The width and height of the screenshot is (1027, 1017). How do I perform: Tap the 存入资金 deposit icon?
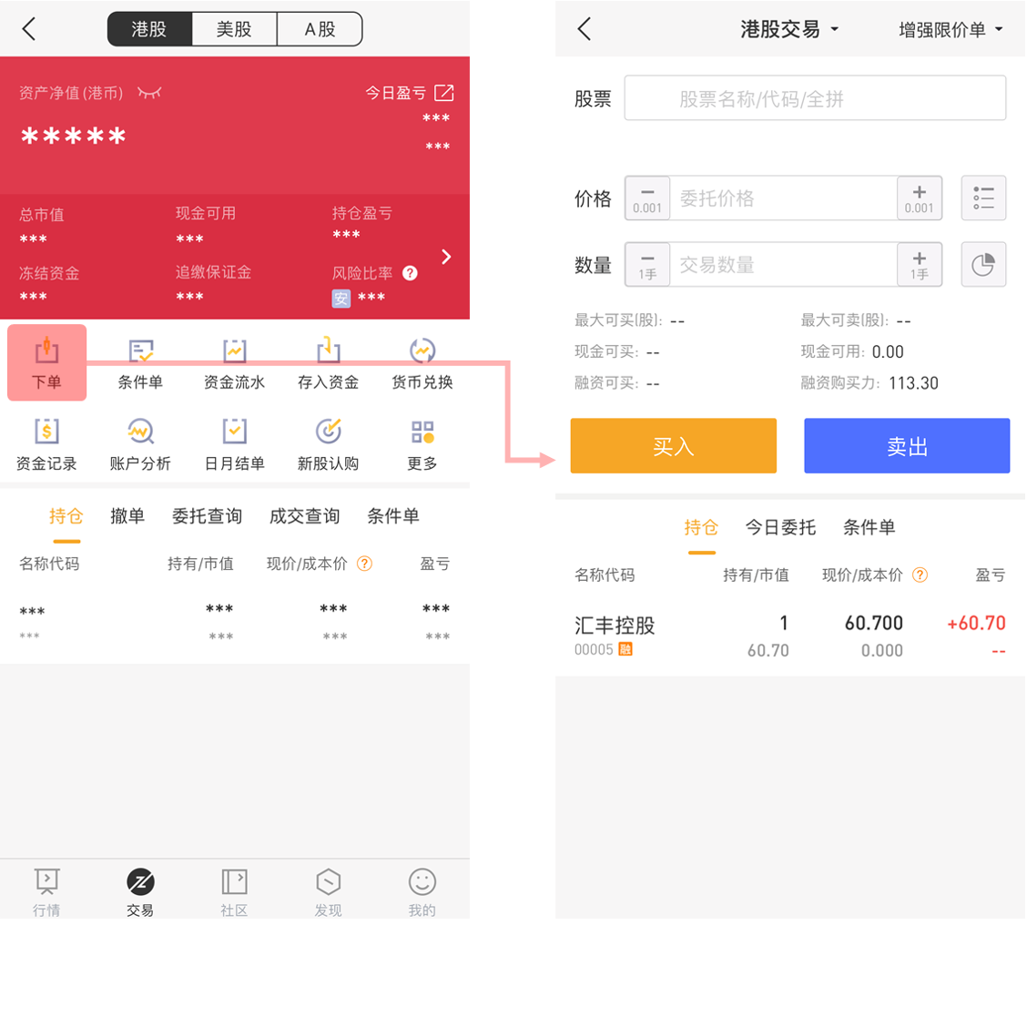click(328, 362)
